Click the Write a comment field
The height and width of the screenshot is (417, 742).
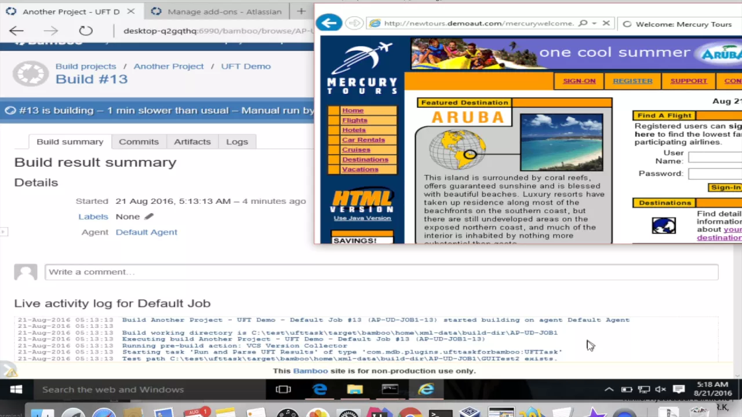(x=381, y=272)
